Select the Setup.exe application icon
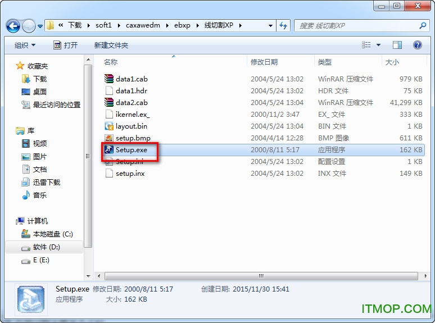435x323 pixels. point(109,150)
